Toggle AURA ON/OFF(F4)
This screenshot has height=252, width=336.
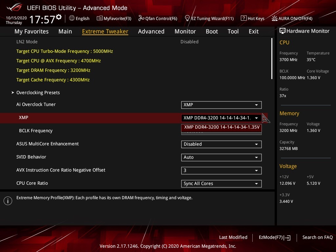pyautogui.click(x=292, y=18)
